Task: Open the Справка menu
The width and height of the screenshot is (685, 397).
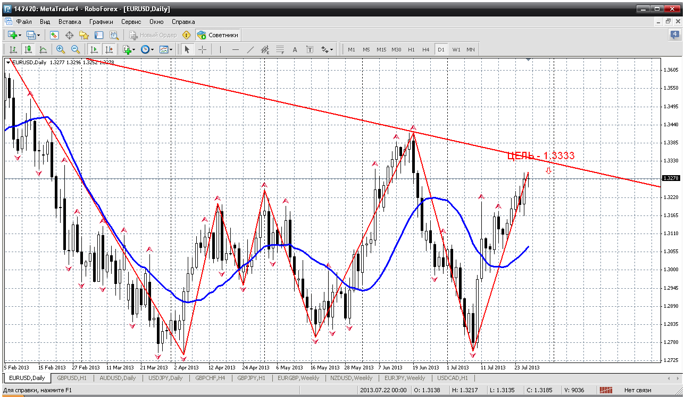Action: click(183, 22)
